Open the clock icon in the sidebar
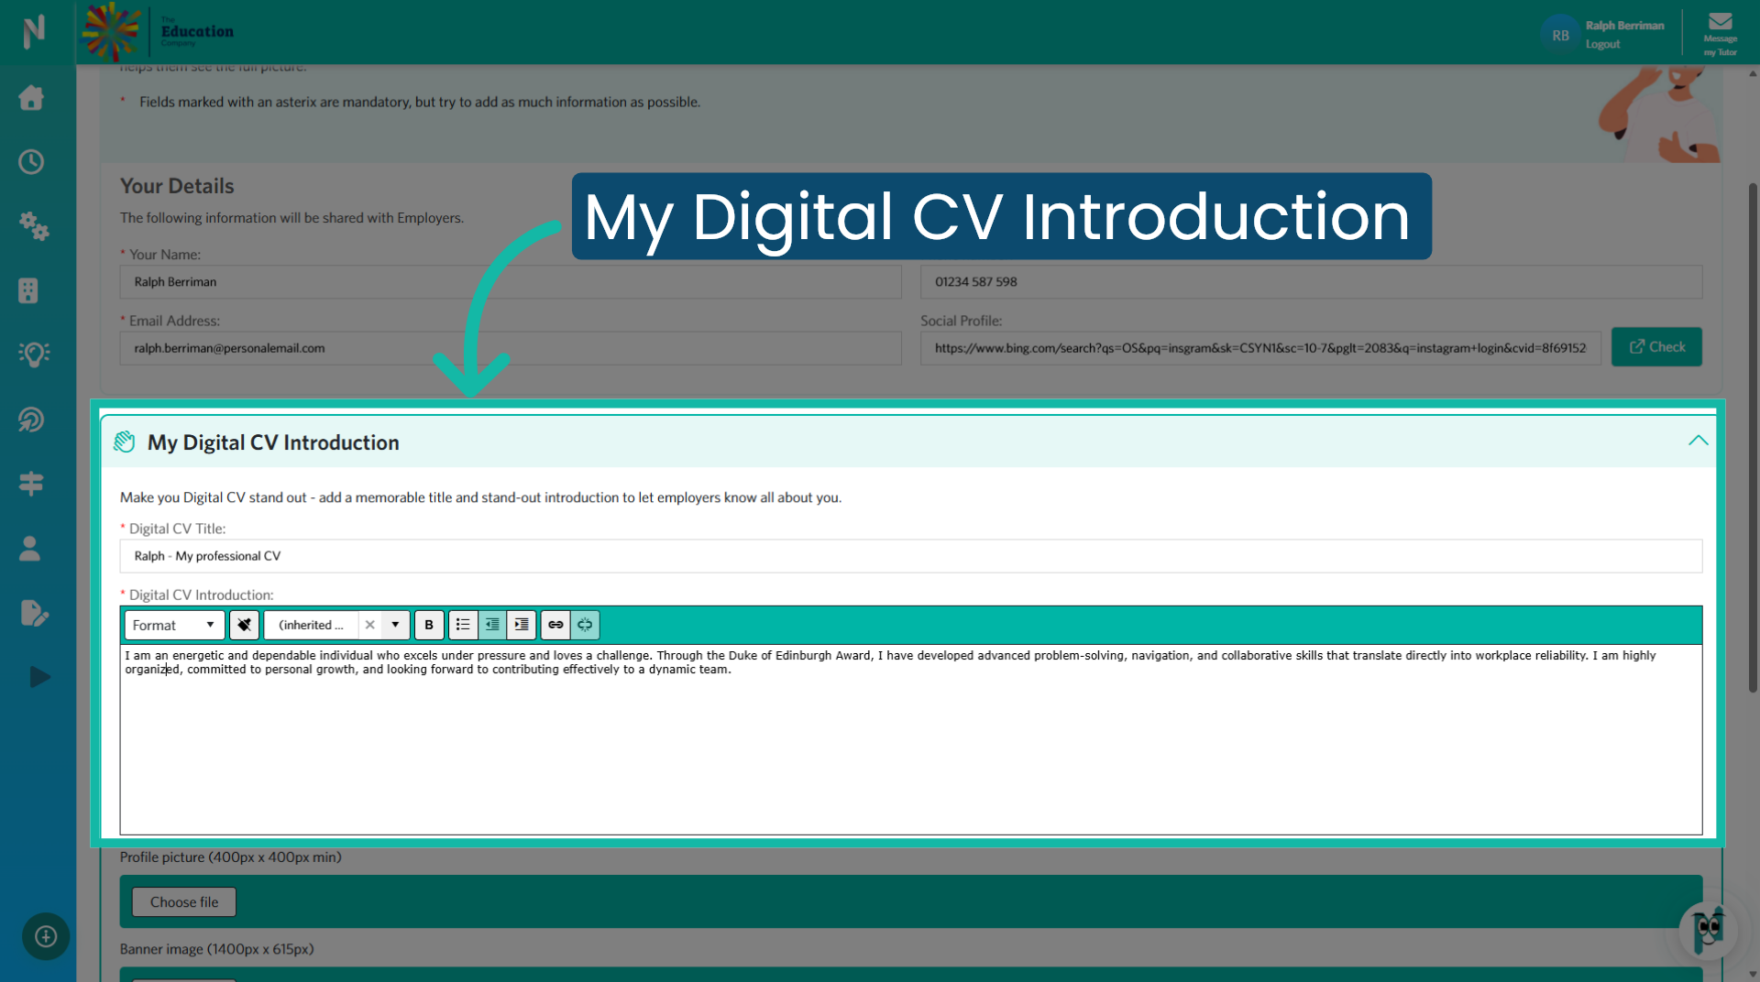Screen dimensions: 1760x982 [31, 162]
